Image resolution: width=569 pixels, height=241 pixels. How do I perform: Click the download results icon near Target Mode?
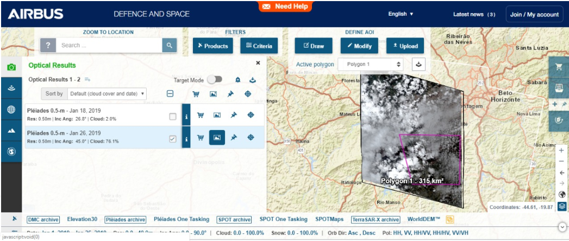pos(253,79)
